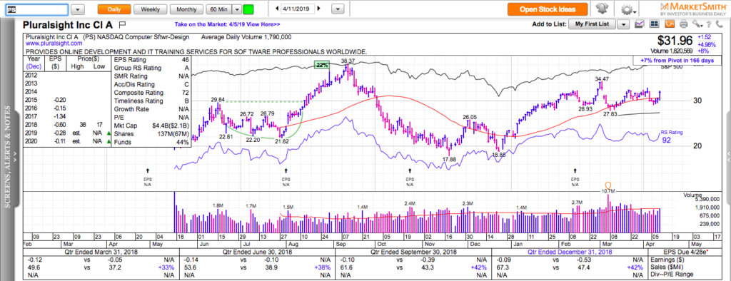This screenshot has width=731, height=281.
Task: Click the +42% sales growth, September quarter
Action: [480, 267]
